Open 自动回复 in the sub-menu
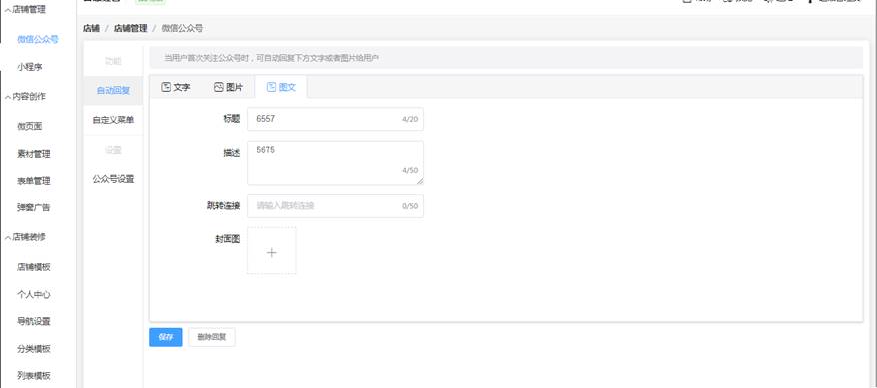This screenshot has width=877, height=388. 113,91
